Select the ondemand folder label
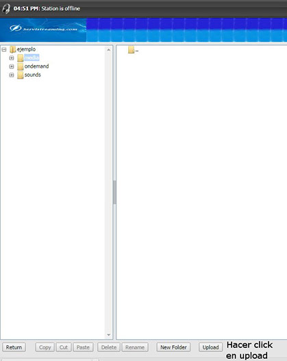Image resolution: width=287 pixels, height=361 pixels. pos(37,66)
